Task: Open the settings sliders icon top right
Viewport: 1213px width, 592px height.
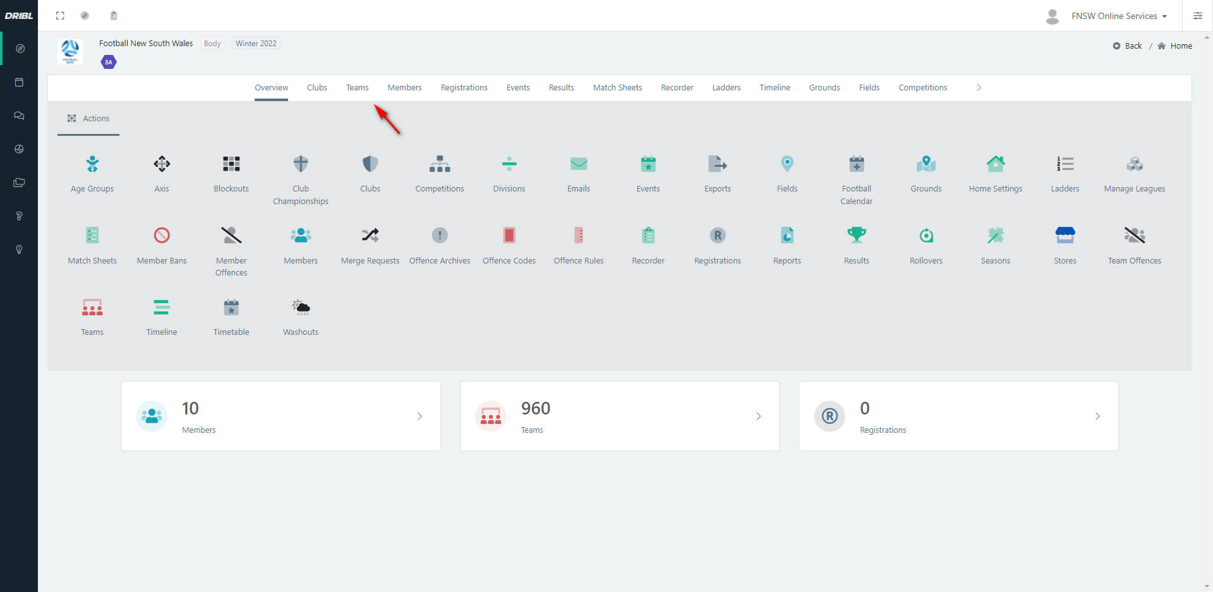Action: (1198, 16)
